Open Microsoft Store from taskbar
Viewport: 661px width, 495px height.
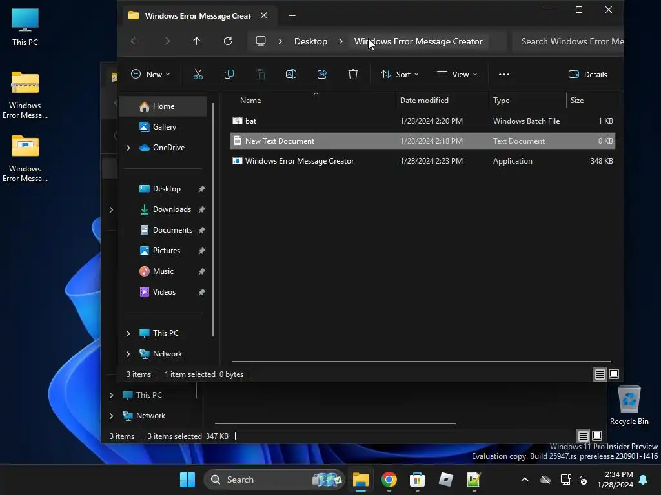[417, 480]
